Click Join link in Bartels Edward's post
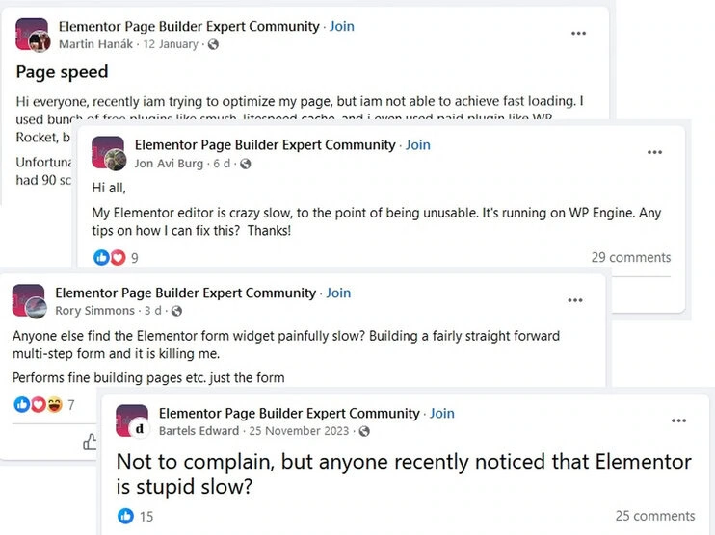715x535 pixels. coord(442,413)
